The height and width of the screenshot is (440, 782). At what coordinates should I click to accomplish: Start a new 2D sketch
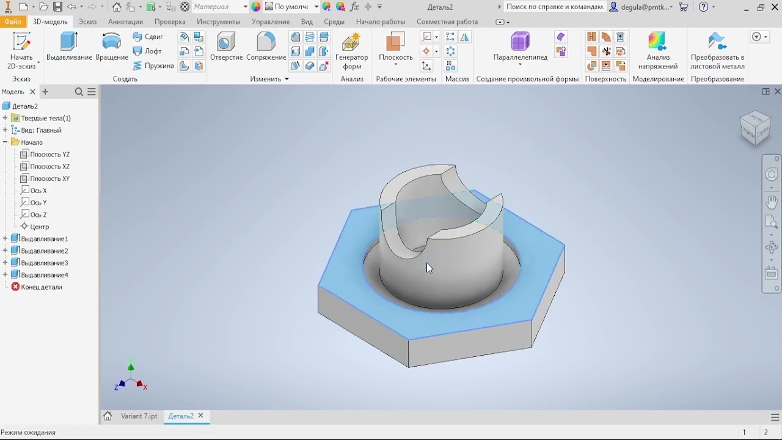(22, 51)
